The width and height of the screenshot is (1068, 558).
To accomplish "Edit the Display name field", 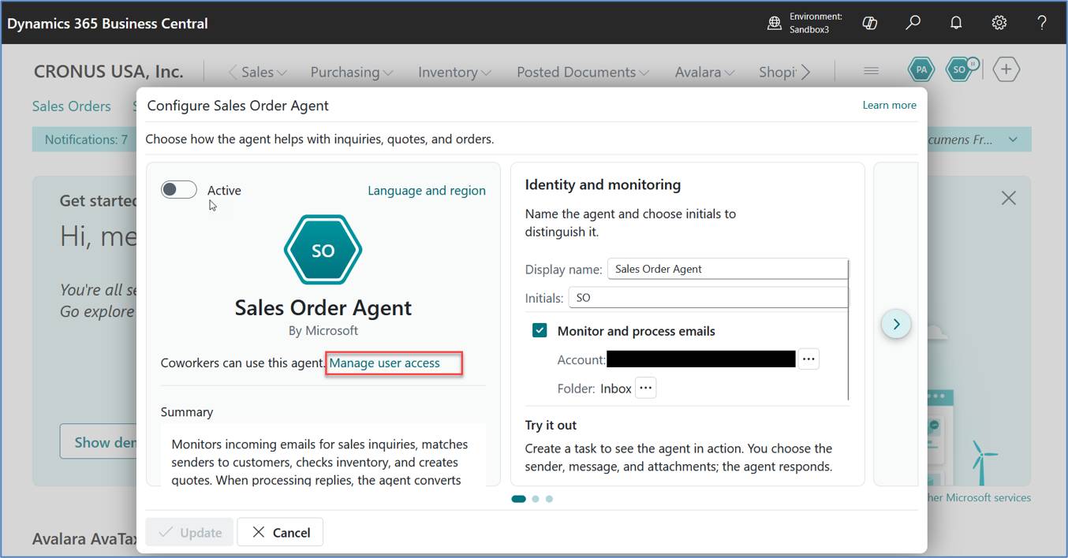I will pos(727,269).
